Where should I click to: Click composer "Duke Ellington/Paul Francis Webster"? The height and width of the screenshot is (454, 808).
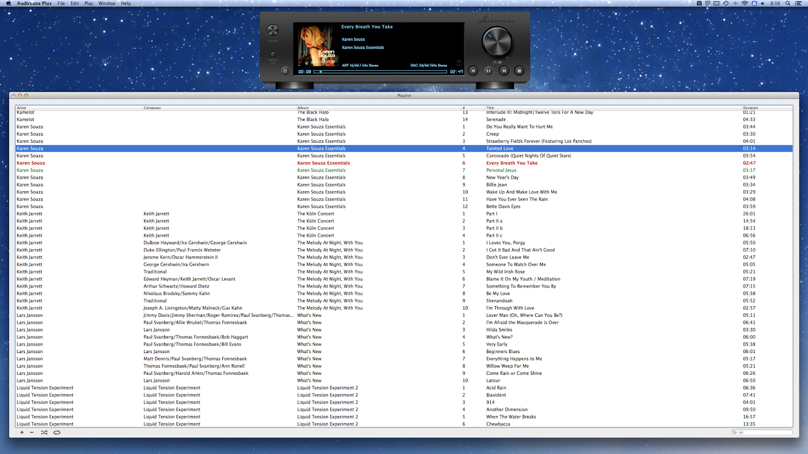coord(182,250)
